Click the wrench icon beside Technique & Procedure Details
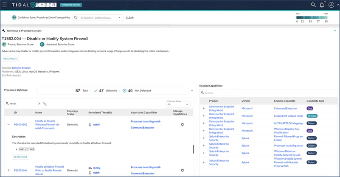The width and height of the screenshot is (340, 177). 3,31
